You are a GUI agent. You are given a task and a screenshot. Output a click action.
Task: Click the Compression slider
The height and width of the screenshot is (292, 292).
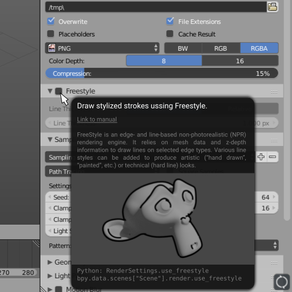[162, 74]
